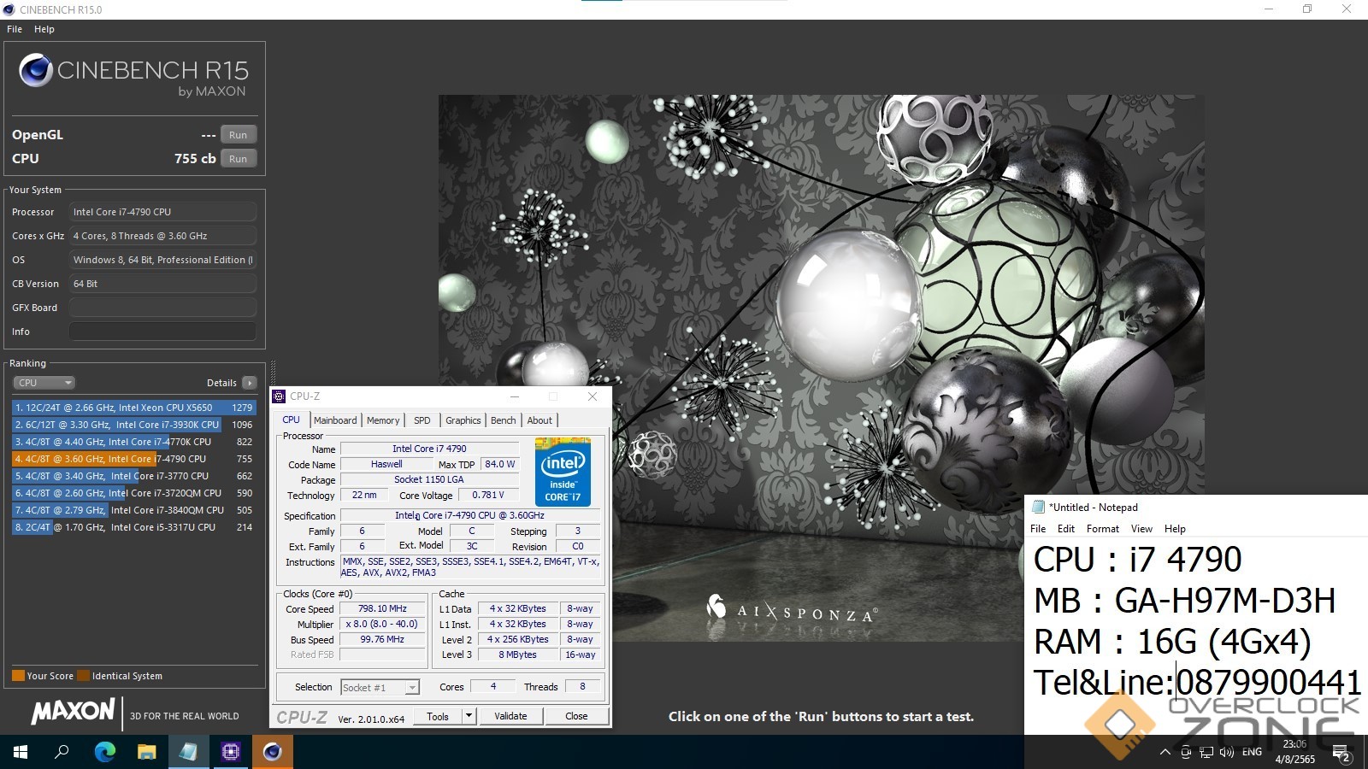The image size is (1368, 769).
Task: Switch to the Memory tab in CPU-Z
Action: click(x=383, y=420)
